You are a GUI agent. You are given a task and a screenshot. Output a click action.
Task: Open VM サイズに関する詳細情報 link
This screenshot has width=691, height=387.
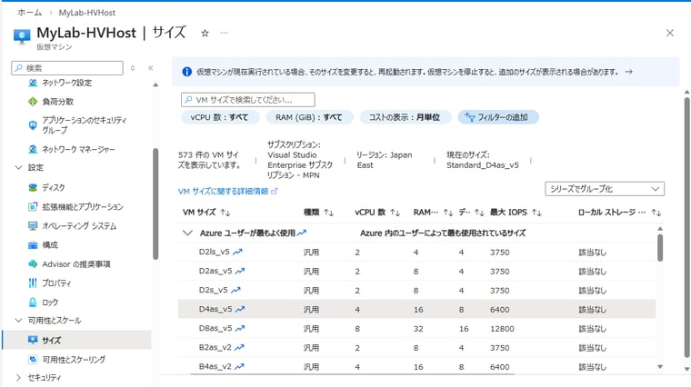[x=228, y=191]
